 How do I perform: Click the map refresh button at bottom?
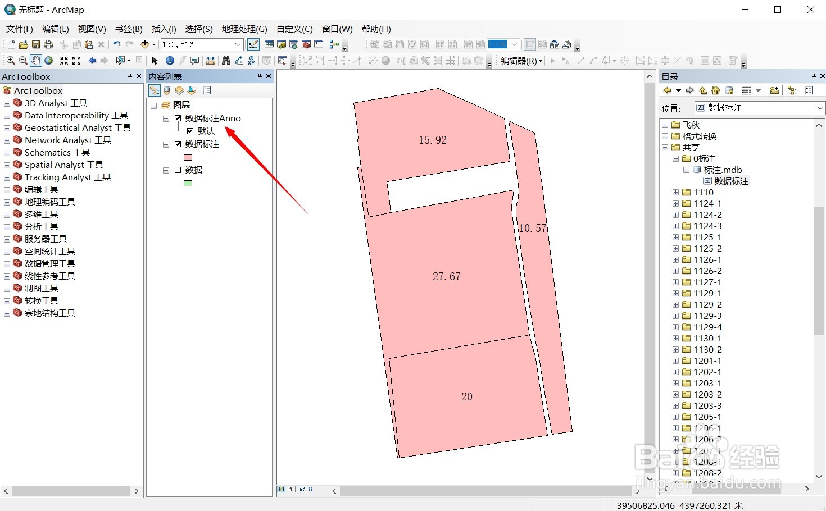[x=302, y=489]
